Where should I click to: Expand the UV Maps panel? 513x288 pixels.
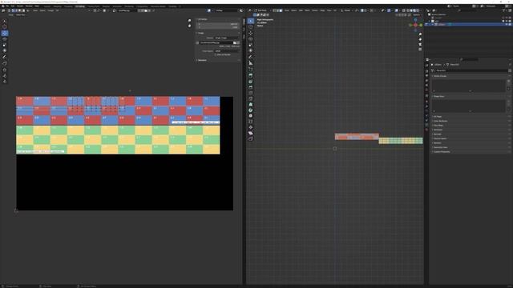coord(438,117)
